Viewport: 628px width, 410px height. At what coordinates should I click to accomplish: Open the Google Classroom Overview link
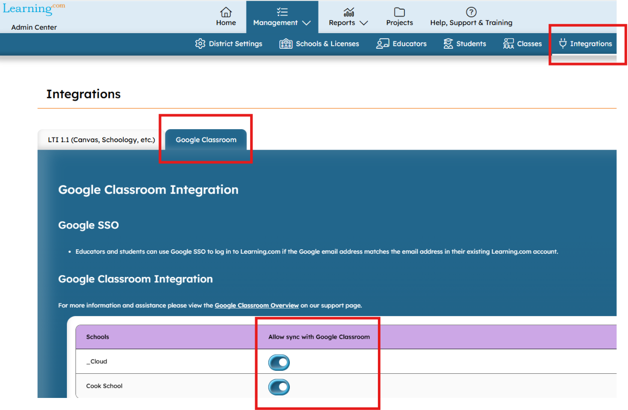[x=257, y=305]
